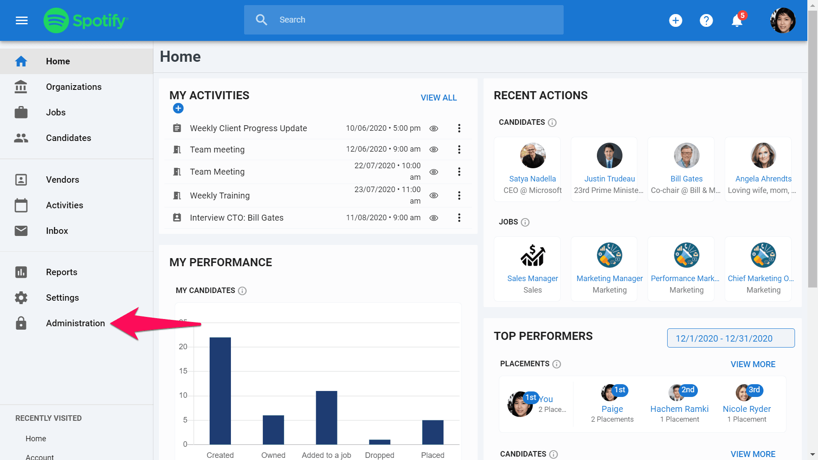Click the Activities calendar icon

(21, 205)
